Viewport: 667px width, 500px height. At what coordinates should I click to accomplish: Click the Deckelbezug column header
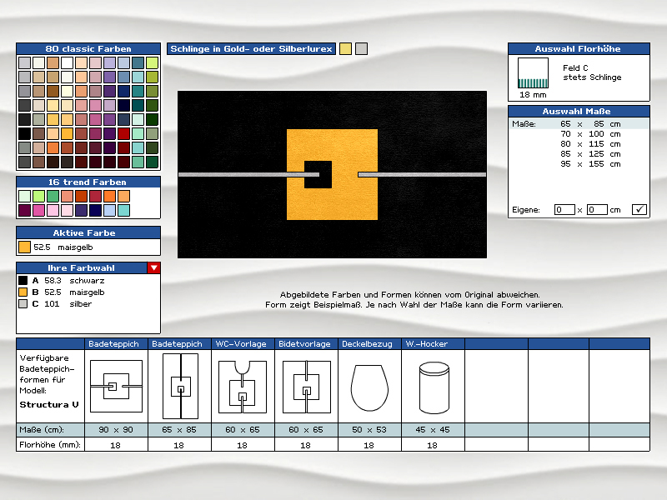tap(369, 343)
